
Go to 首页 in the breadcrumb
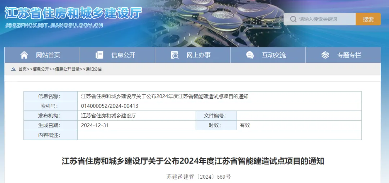tap(22, 69)
